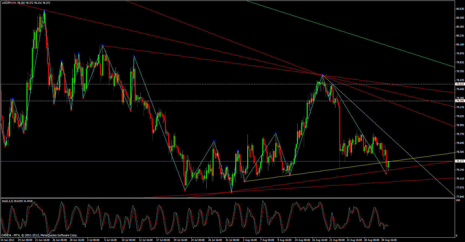Click the 79.515 price level tag
This screenshot has height=242, width=465.
coord(460,84)
